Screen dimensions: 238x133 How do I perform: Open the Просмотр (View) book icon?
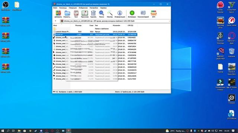85,14
